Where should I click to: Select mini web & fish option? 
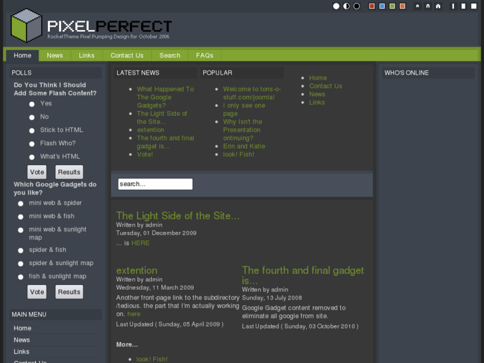click(x=21, y=217)
